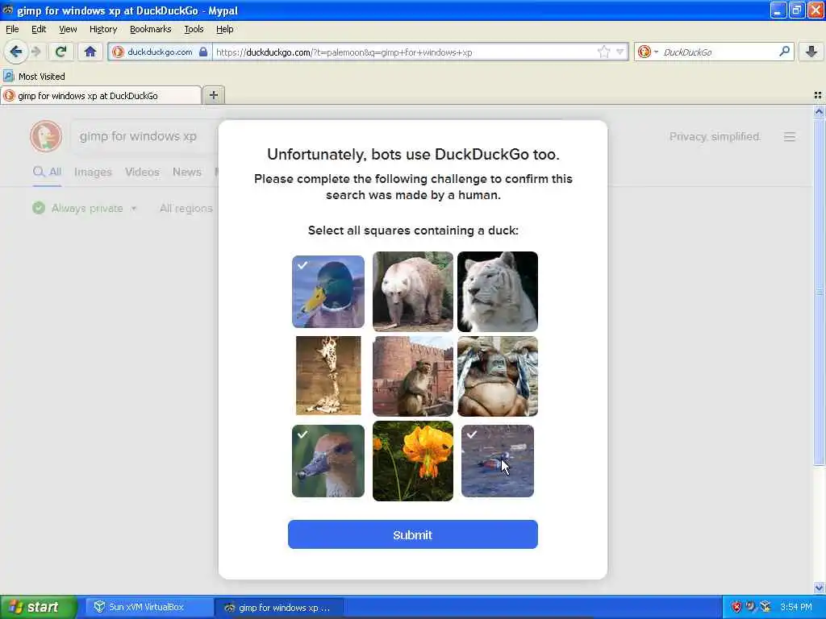This screenshot has width=826, height=619.
Task: Select the gimp for windows xp tab
Action: click(101, 96)
